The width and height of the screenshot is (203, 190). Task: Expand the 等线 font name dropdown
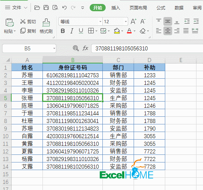[100, 22]
